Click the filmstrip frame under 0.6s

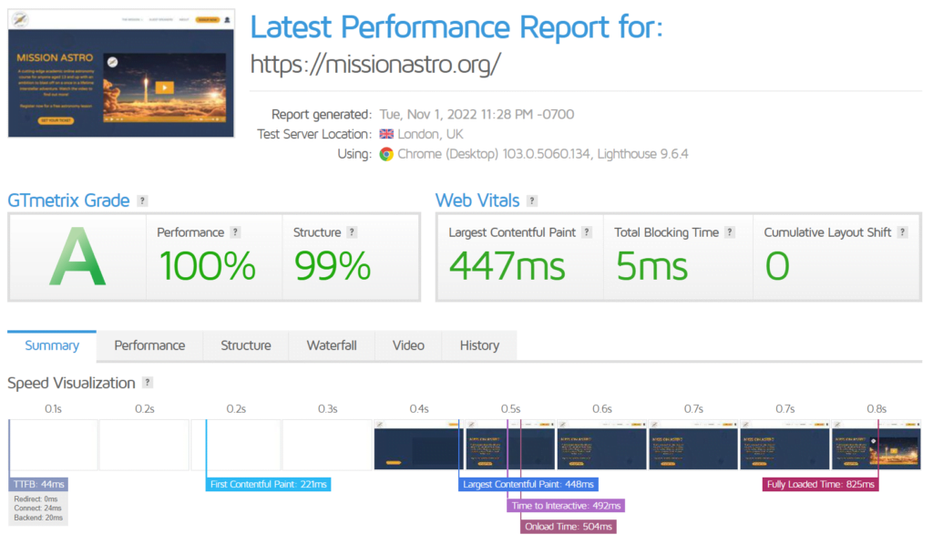click(601, 445)
